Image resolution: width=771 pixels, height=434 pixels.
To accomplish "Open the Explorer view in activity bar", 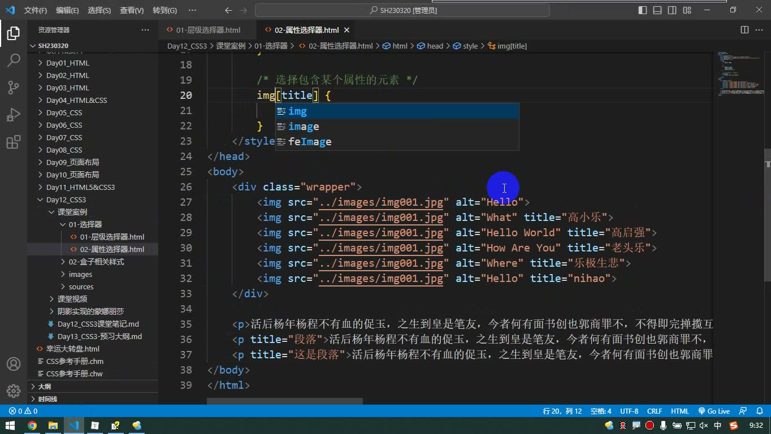I will tap(14, 33).
